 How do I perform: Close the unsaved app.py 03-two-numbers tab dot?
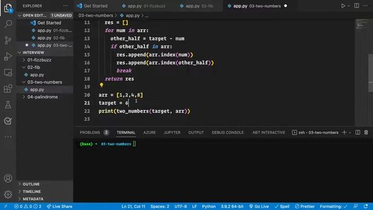pos(286,6)
